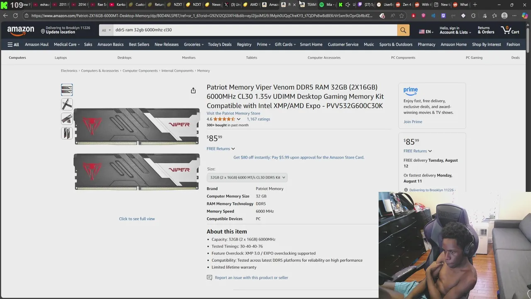Expand the Medical Care menu
The width and height of the screenshot is (531, 299).
click(x=66, y=44)
